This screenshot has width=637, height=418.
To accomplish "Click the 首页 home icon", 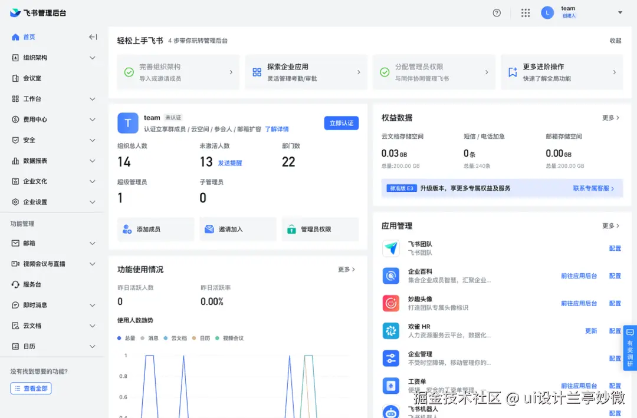I will click(15, 37).
